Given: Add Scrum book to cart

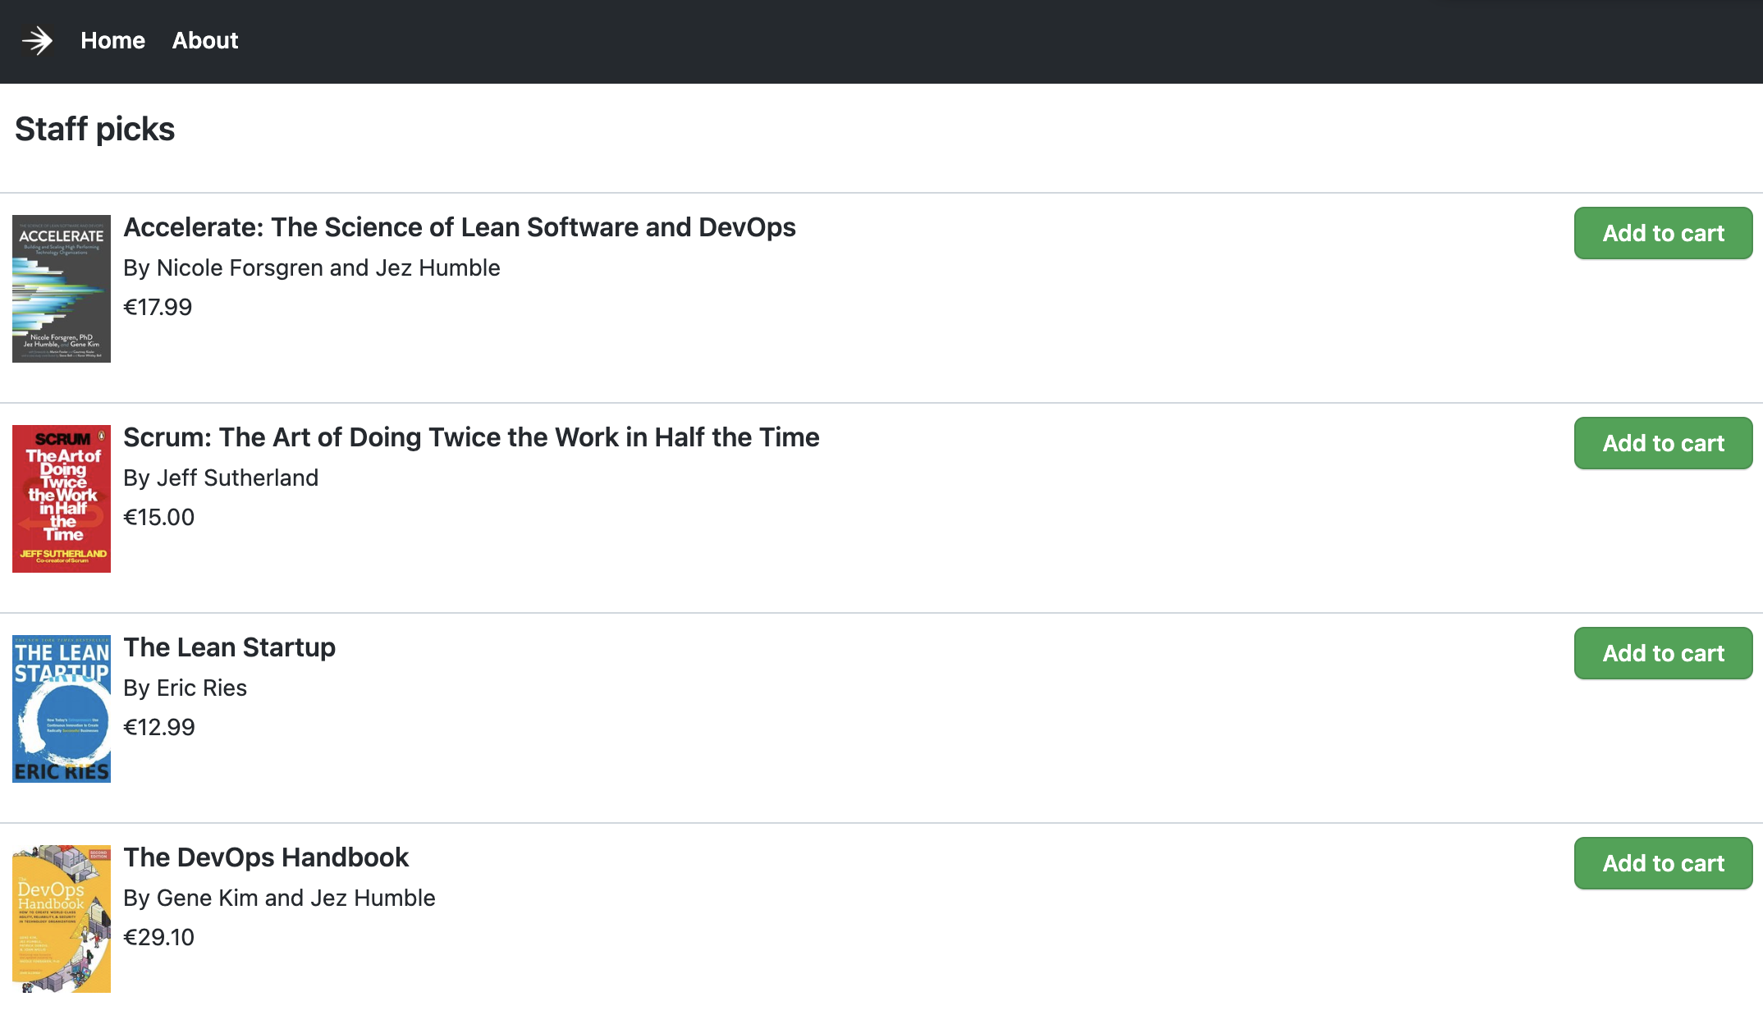Looking at the screenshot, I should [1663, 443].
